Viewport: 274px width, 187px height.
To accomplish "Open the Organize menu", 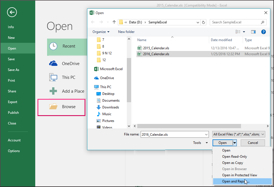I will coord(100,32).
